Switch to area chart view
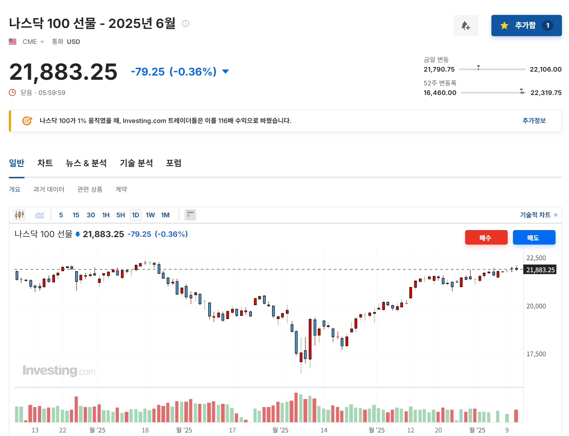Viewport: 569px width, 436px height. pos(39,214)
